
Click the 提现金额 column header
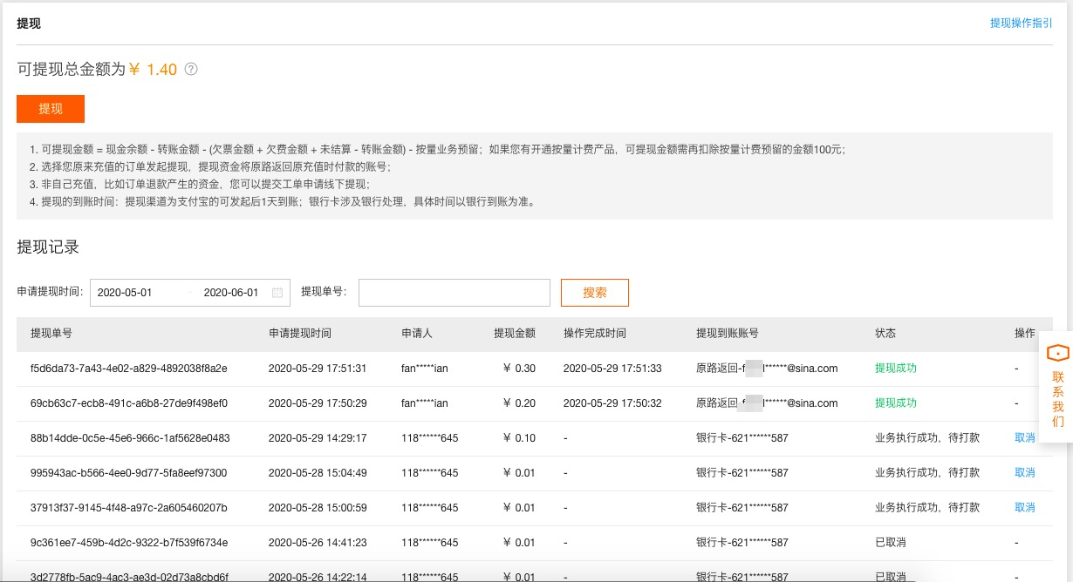pyautogui.click(x=515, y=334)
